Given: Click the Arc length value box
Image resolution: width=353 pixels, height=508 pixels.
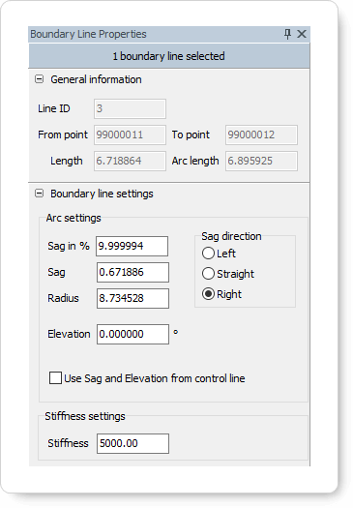Looking at the screenshot, I should (x=262, y=161).
